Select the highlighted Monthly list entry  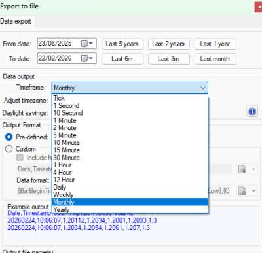tap(130, 202)
